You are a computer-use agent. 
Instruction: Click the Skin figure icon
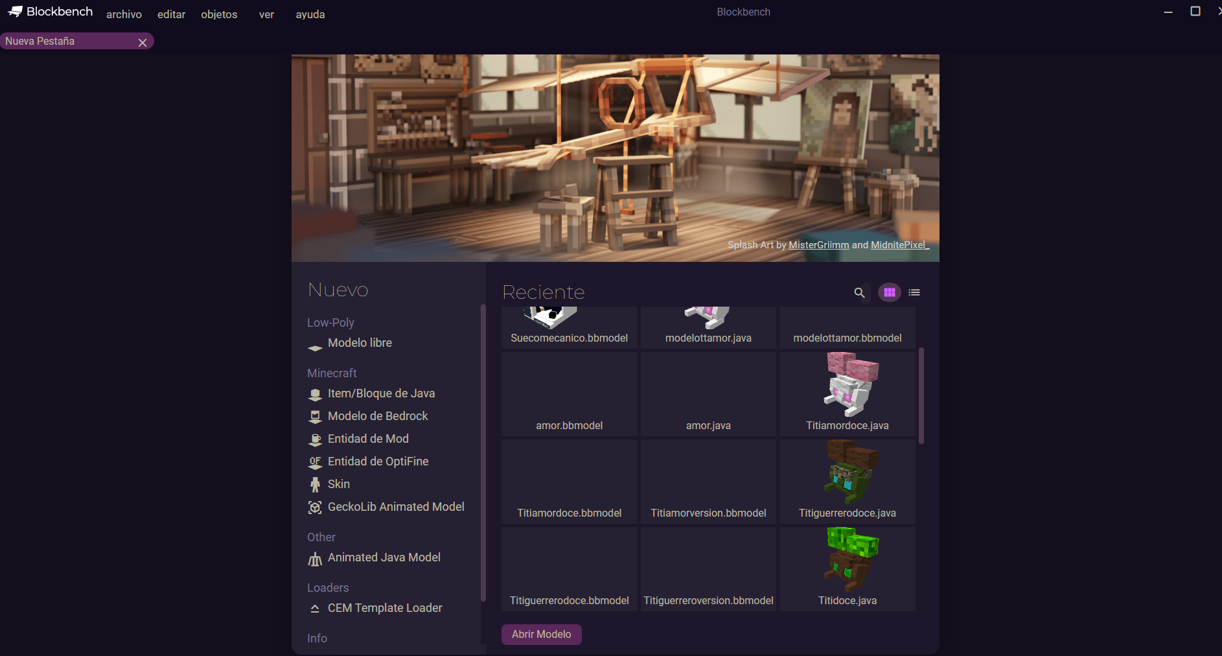(315, 485)
